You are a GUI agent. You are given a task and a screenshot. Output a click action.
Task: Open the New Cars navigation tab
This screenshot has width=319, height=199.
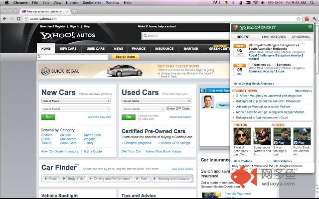click(68, 49)
